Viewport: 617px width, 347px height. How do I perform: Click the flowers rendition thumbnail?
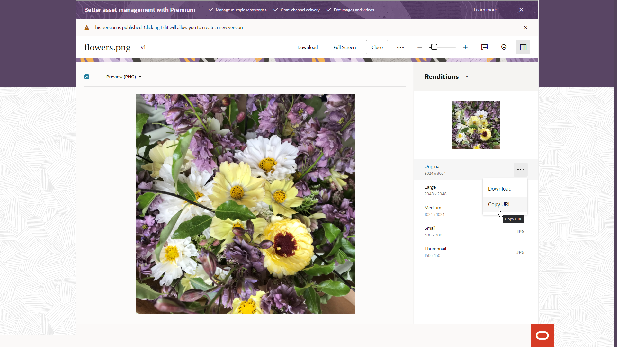(x=476, y=125)
